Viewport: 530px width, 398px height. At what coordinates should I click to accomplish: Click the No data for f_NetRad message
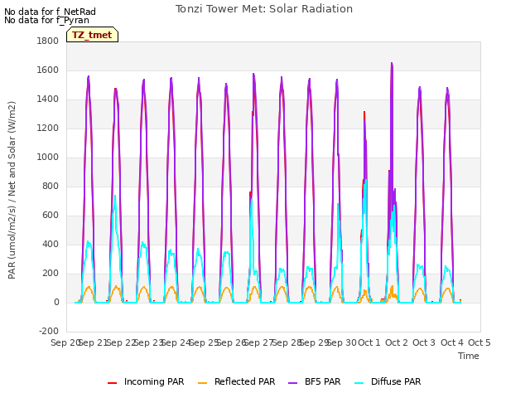(50, 12)
